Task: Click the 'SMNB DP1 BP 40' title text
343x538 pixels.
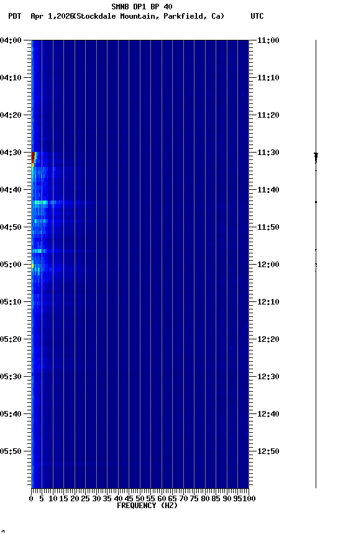Action: 142,6
